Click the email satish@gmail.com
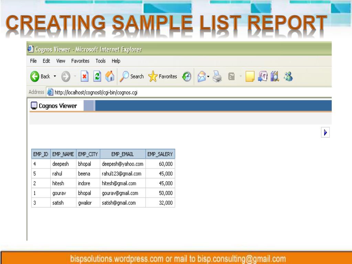 click(119, 203)
